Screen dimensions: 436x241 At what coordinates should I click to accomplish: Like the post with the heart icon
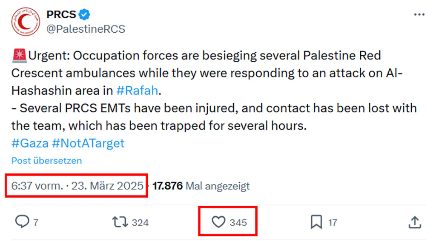tap(218, 222)
